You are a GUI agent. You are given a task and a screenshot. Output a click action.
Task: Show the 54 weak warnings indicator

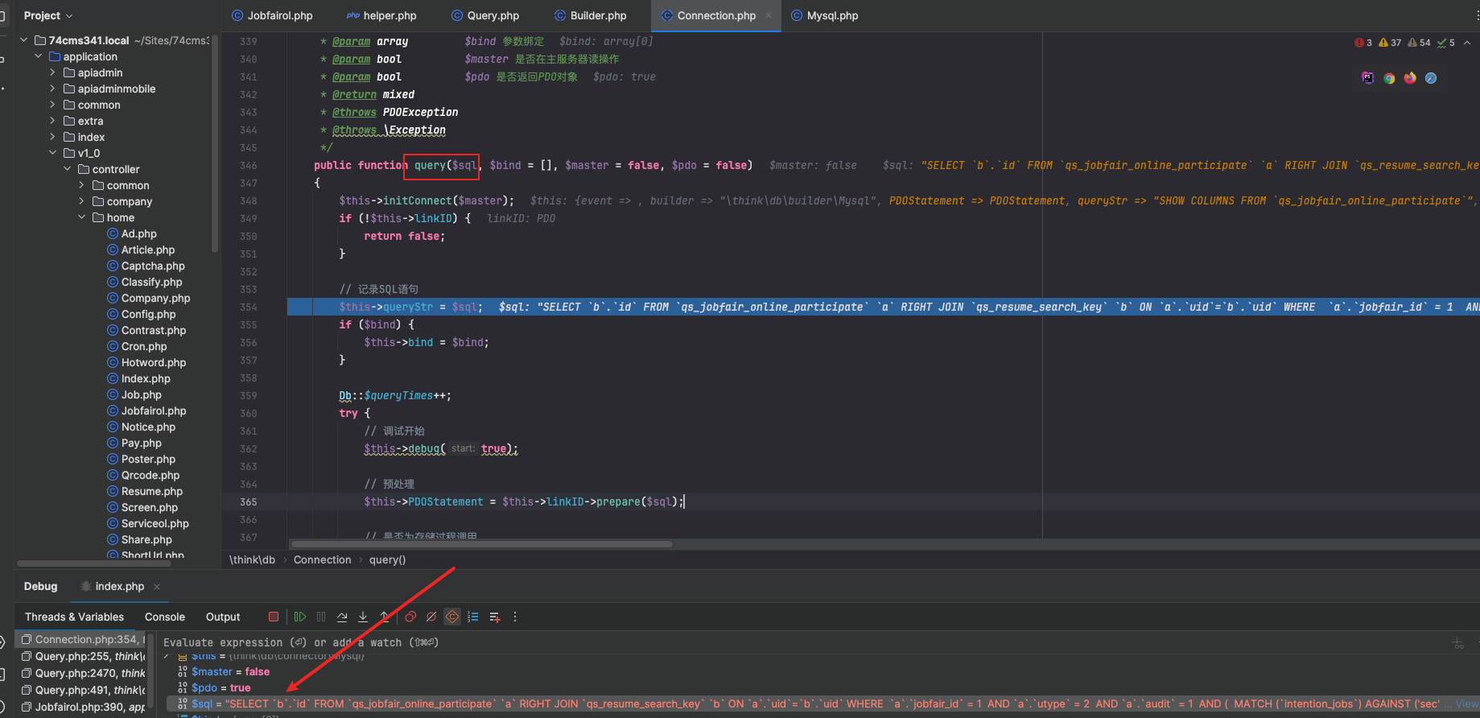click(x=1420, y=43)
